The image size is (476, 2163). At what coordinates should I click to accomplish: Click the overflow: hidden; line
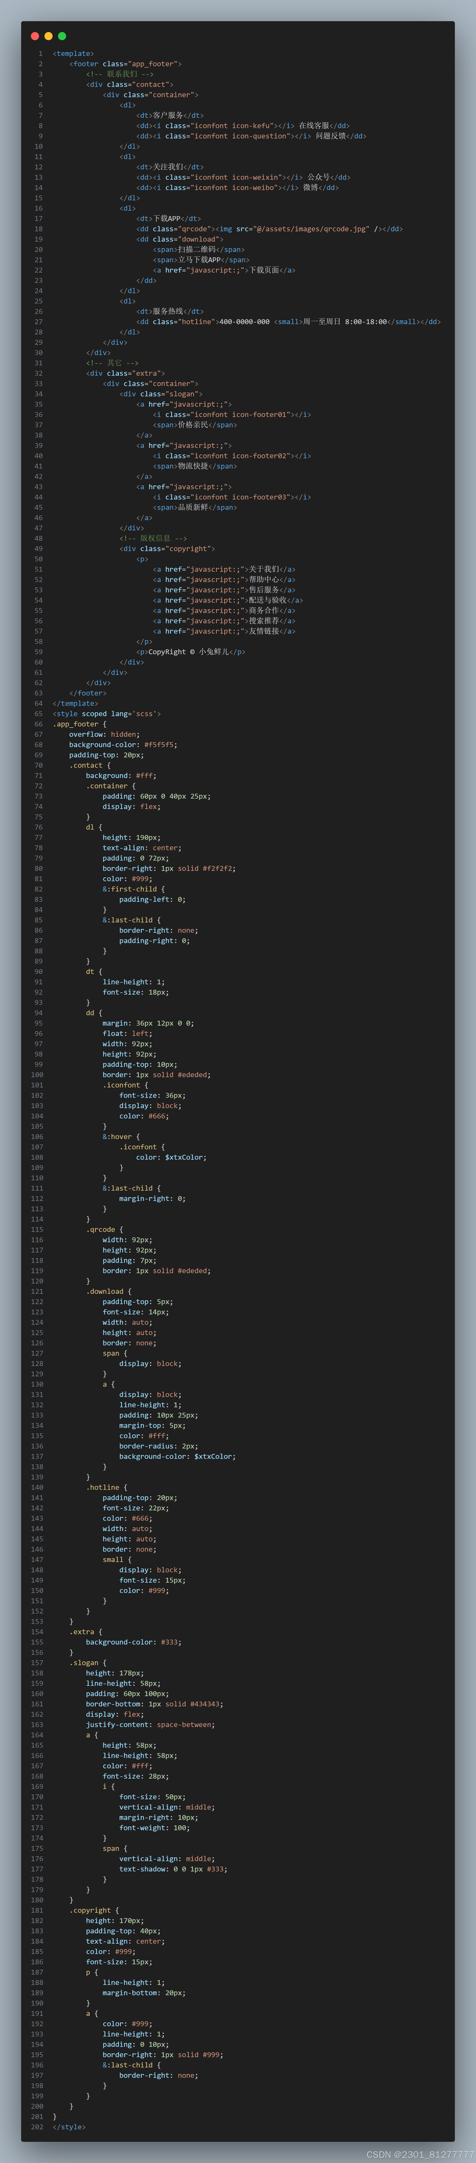(105, 735)
